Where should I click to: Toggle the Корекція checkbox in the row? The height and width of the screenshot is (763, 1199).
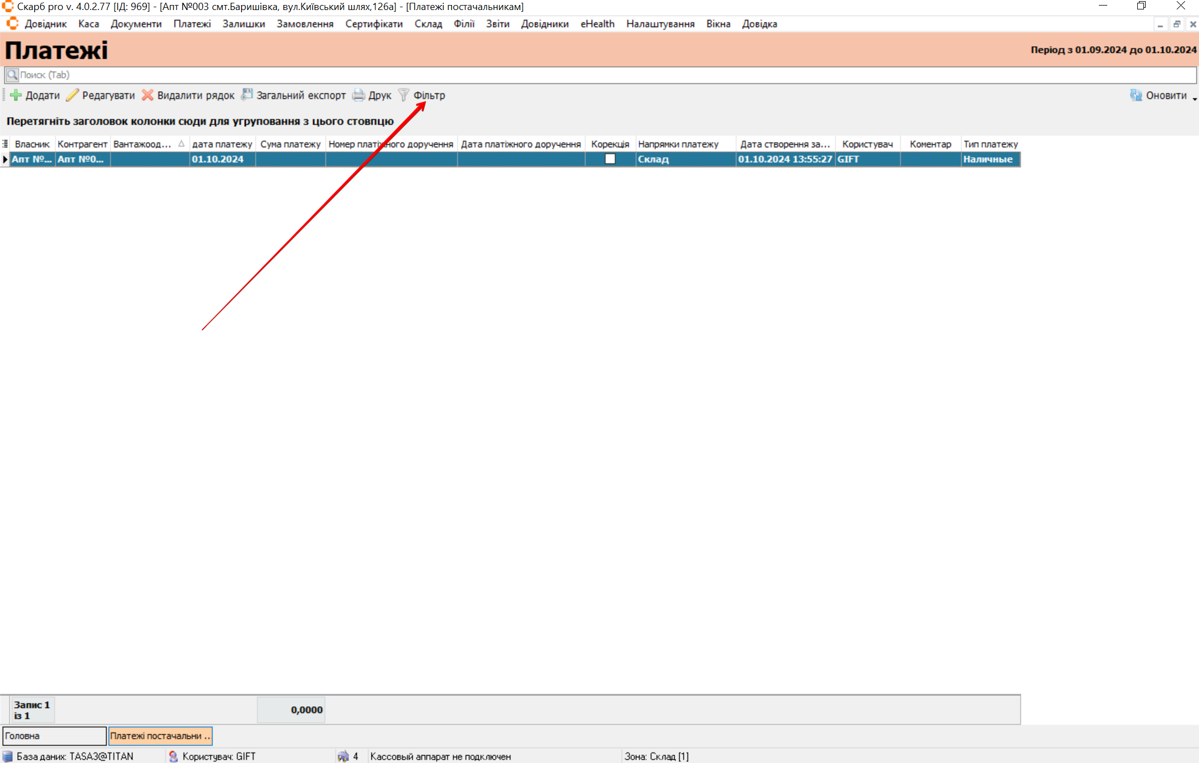coord(610,159)
